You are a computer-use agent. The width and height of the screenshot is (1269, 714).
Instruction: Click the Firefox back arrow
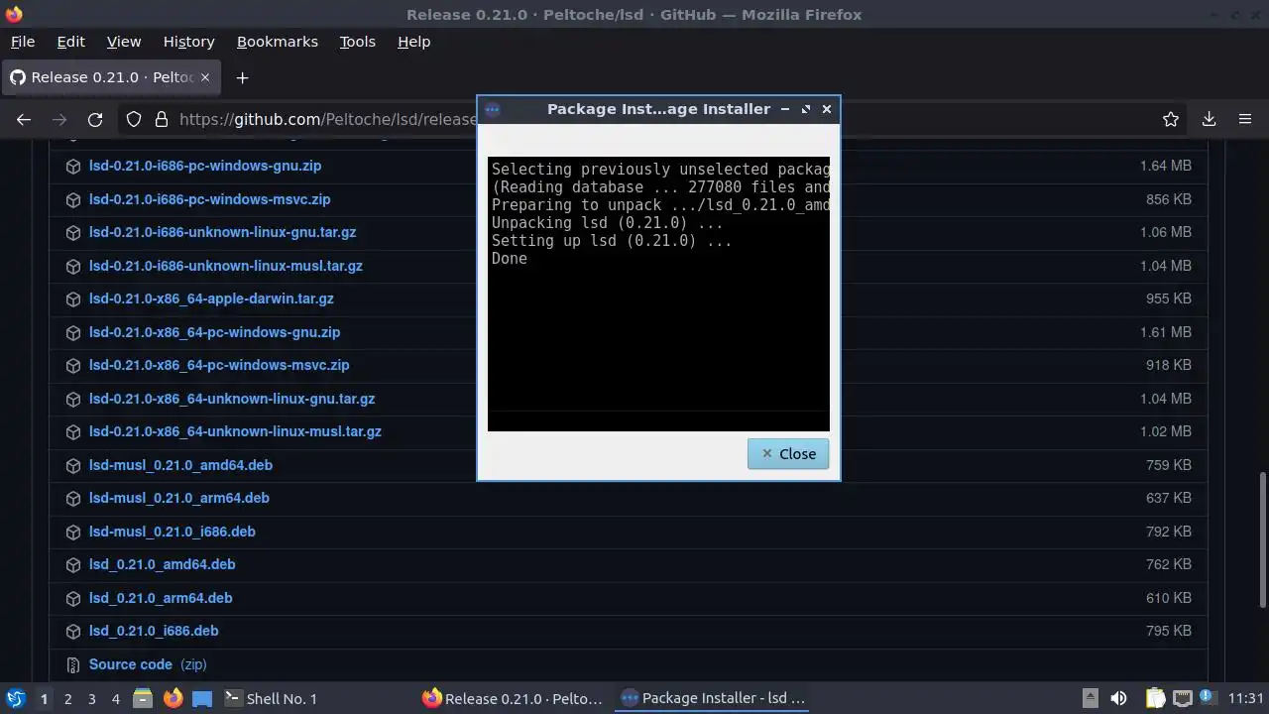[24, 119]
